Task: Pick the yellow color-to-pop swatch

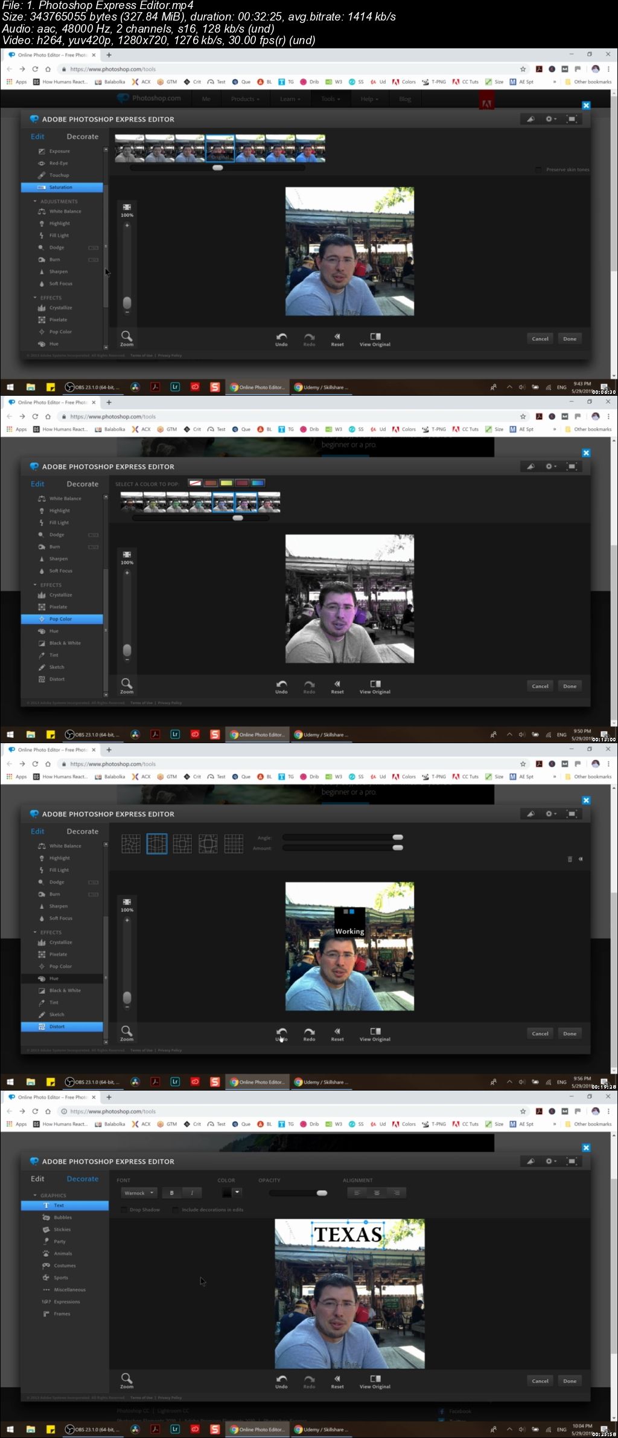Action: [x=226, y=483]
